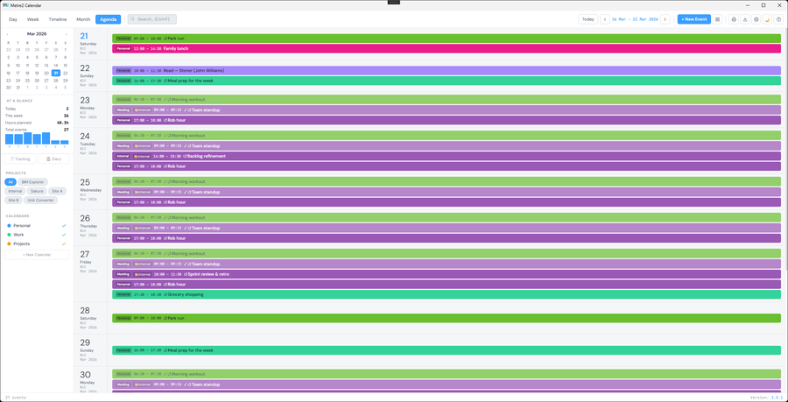The height and width of the screenshot is (402, 788).
Task: Click the print icon in the toolbar
Action: (734, 19)
